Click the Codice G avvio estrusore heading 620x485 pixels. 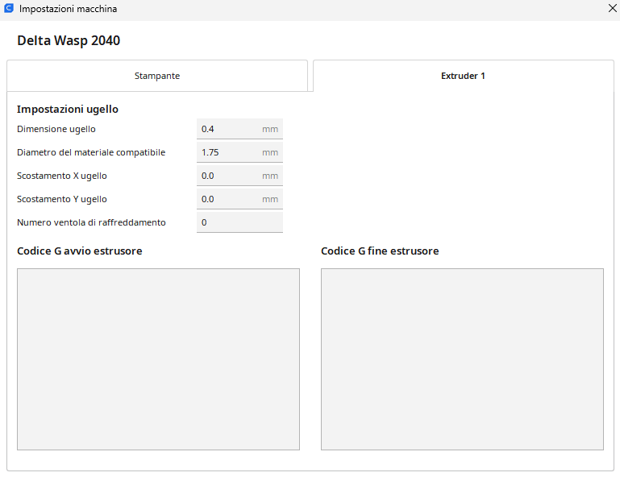(x=80, y=251)
